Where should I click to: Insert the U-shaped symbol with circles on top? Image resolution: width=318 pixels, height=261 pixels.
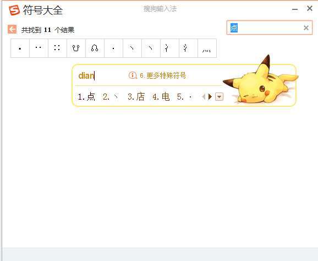[x=76, y=48]
